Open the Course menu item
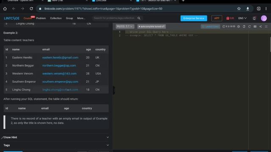 point(28,18)
